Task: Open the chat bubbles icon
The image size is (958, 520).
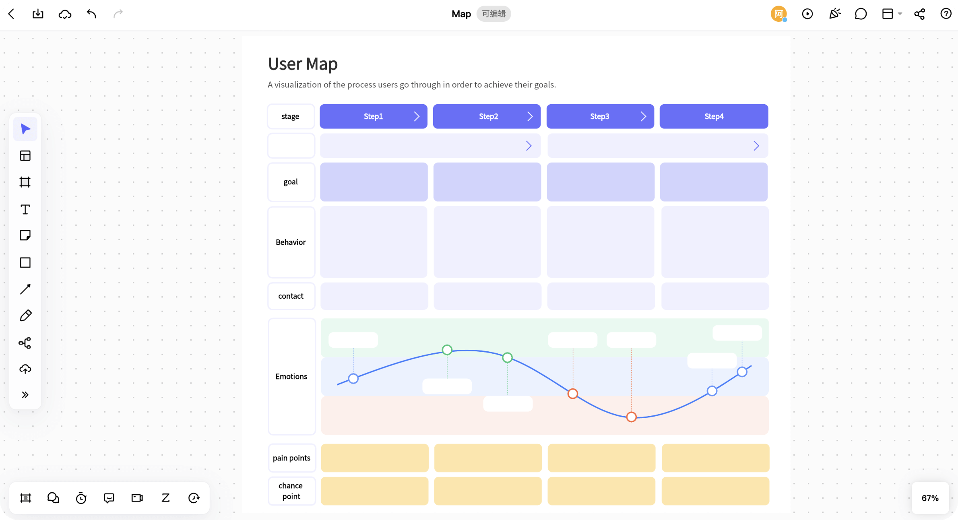Action: [x=53, y=498]
